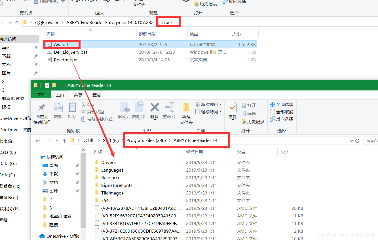
Task: Select the Drivers folder
Action: pyautogui.click(x=108, y=162)
